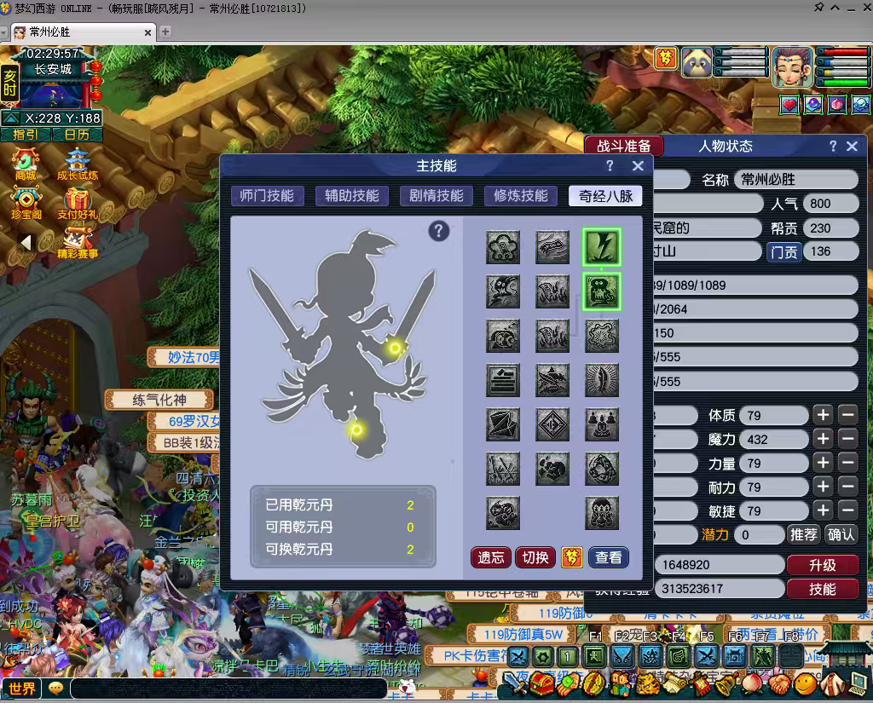Click the smiley face emote icon
873x703 pixels.
[x=805, y=684]
